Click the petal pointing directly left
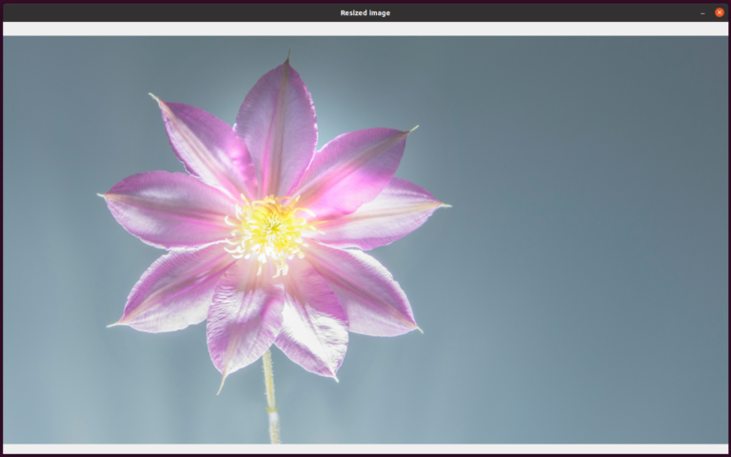Screen dimensions: 731x457 coord(167,209)
